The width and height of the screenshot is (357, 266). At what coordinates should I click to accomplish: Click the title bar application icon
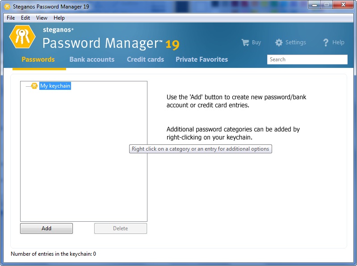[7, 7]
